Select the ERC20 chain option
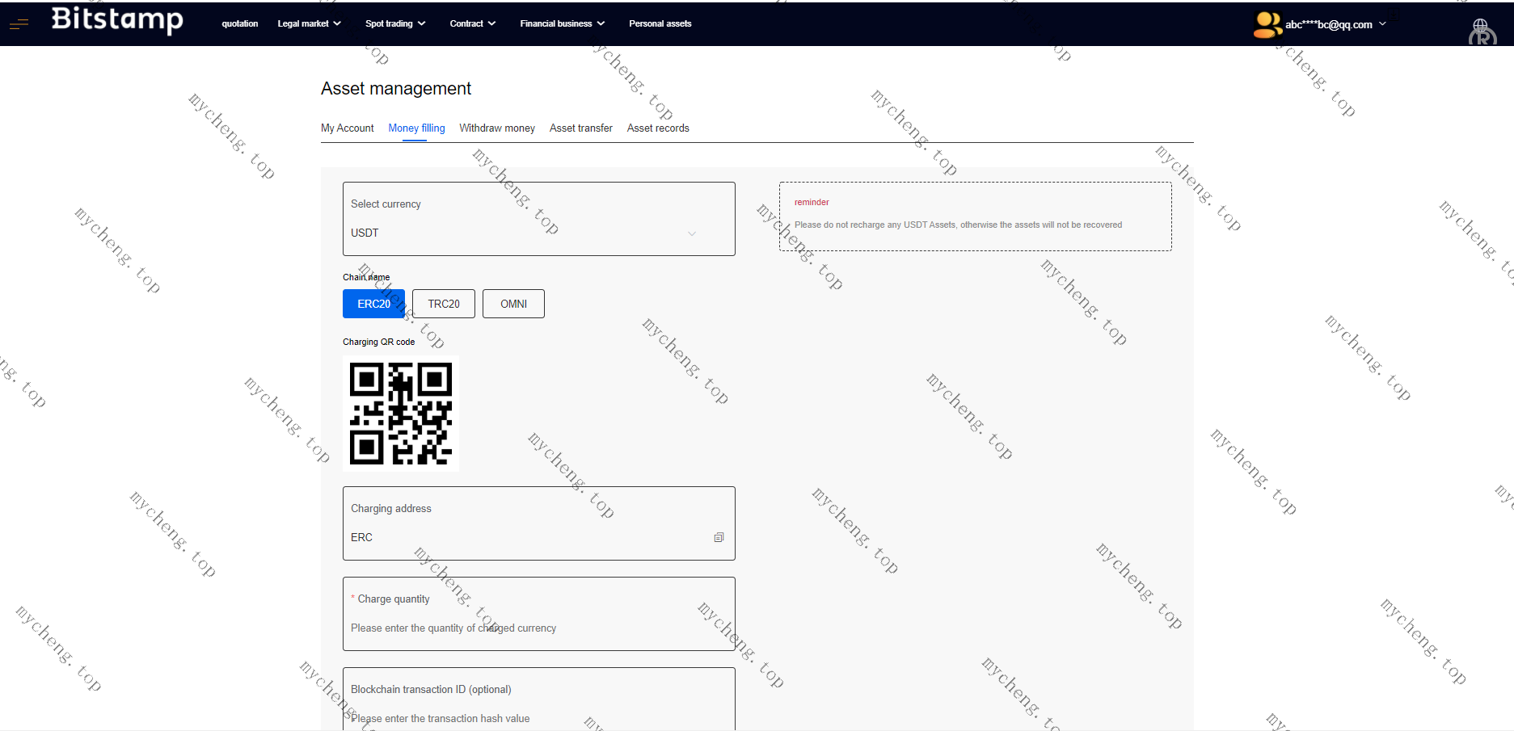The width and height of the screenshot is (1514, 731). point(373,304)
